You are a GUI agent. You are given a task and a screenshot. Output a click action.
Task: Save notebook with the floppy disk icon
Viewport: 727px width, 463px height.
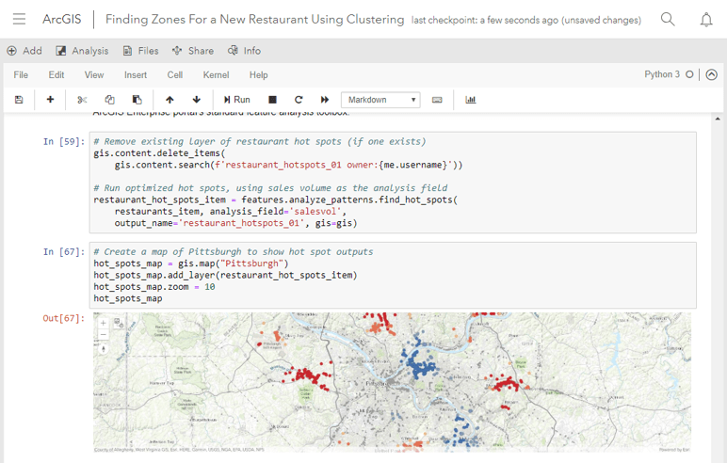click(19, 100)
